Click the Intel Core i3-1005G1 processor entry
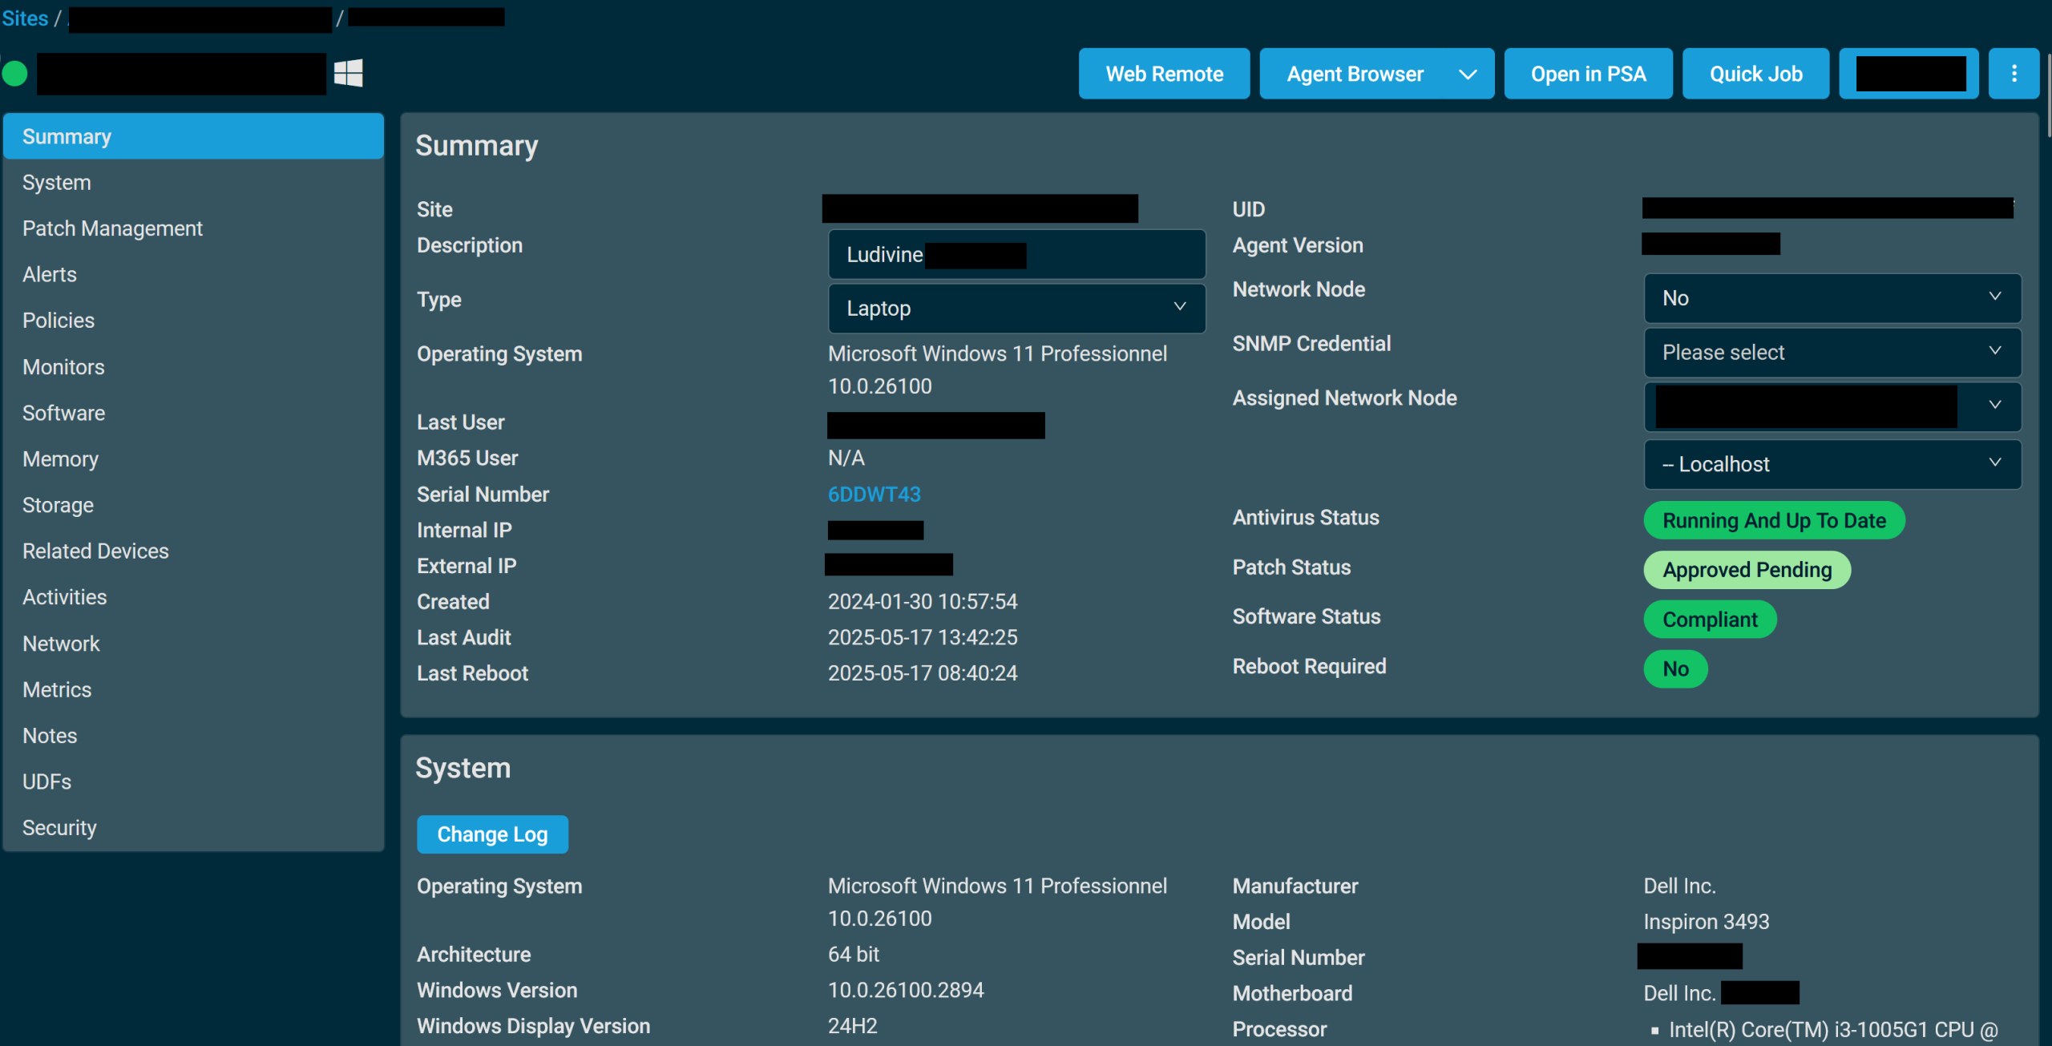 tap(1833, 1030)
